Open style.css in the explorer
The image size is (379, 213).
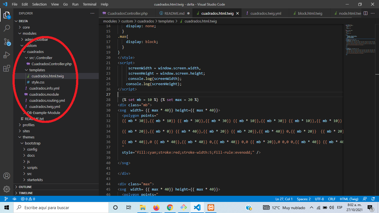click(56, 82)
